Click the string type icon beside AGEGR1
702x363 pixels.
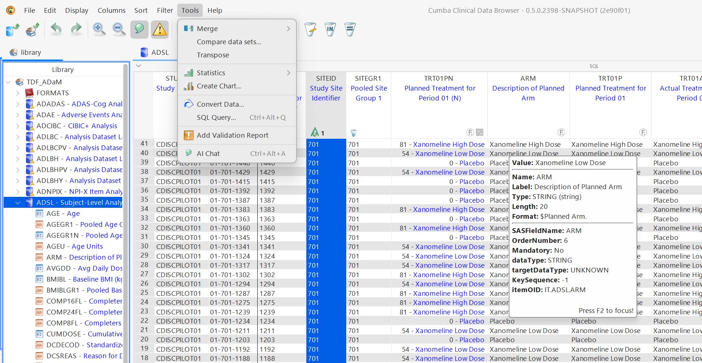point(39,225)
